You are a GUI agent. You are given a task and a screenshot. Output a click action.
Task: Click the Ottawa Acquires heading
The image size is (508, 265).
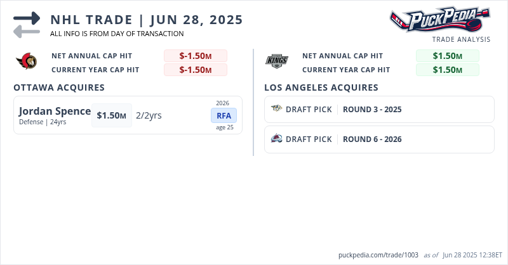tap(59, 87)
